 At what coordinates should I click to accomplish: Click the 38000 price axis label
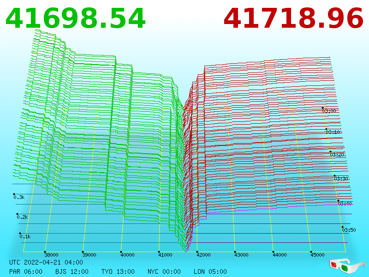(x=51, y=255)
